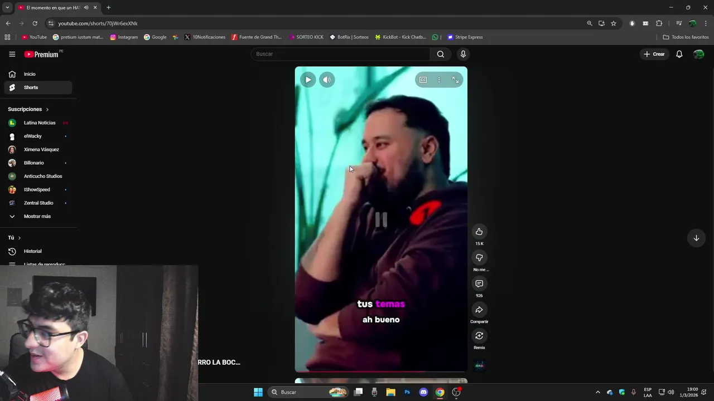Bookmark this page with star
This screenshot has height=401, width=714.
coord(614,23)
